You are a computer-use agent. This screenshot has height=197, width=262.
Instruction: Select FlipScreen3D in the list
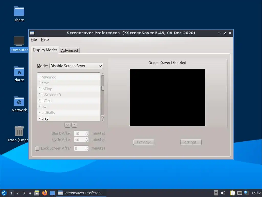click(x=69, y=95)
